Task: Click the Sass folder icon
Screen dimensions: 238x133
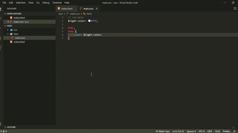Action: coord(11,34)
